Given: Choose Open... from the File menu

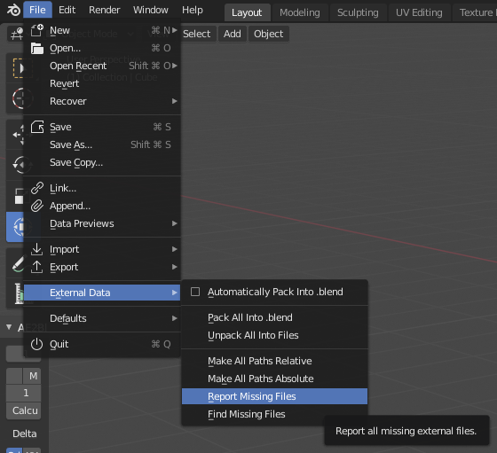Looking at the screenshot, I should coord(102,48).
